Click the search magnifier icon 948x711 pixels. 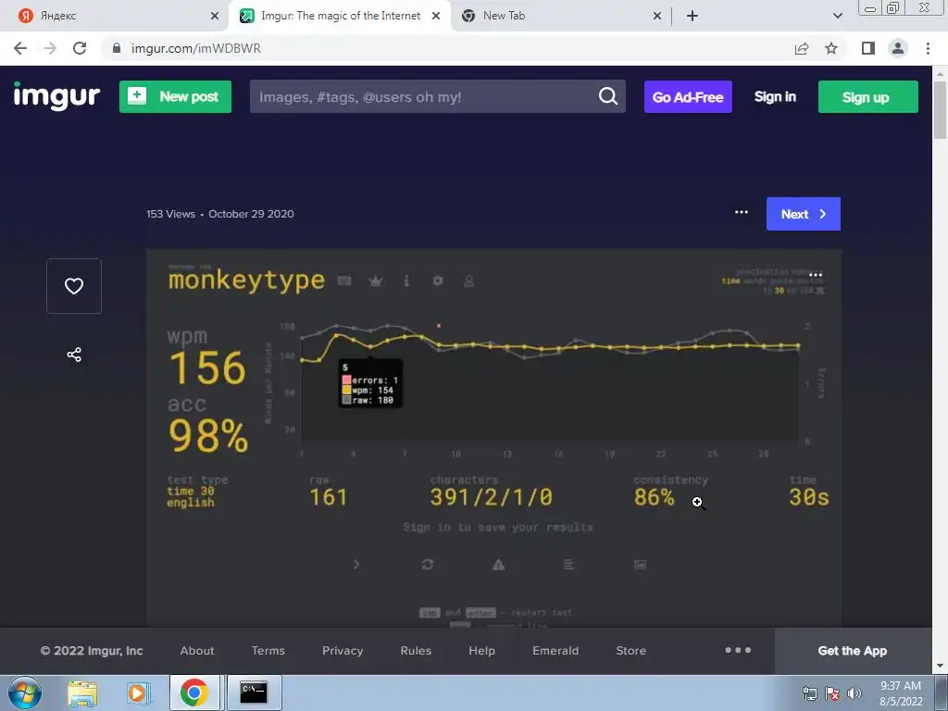coord(608,96)
